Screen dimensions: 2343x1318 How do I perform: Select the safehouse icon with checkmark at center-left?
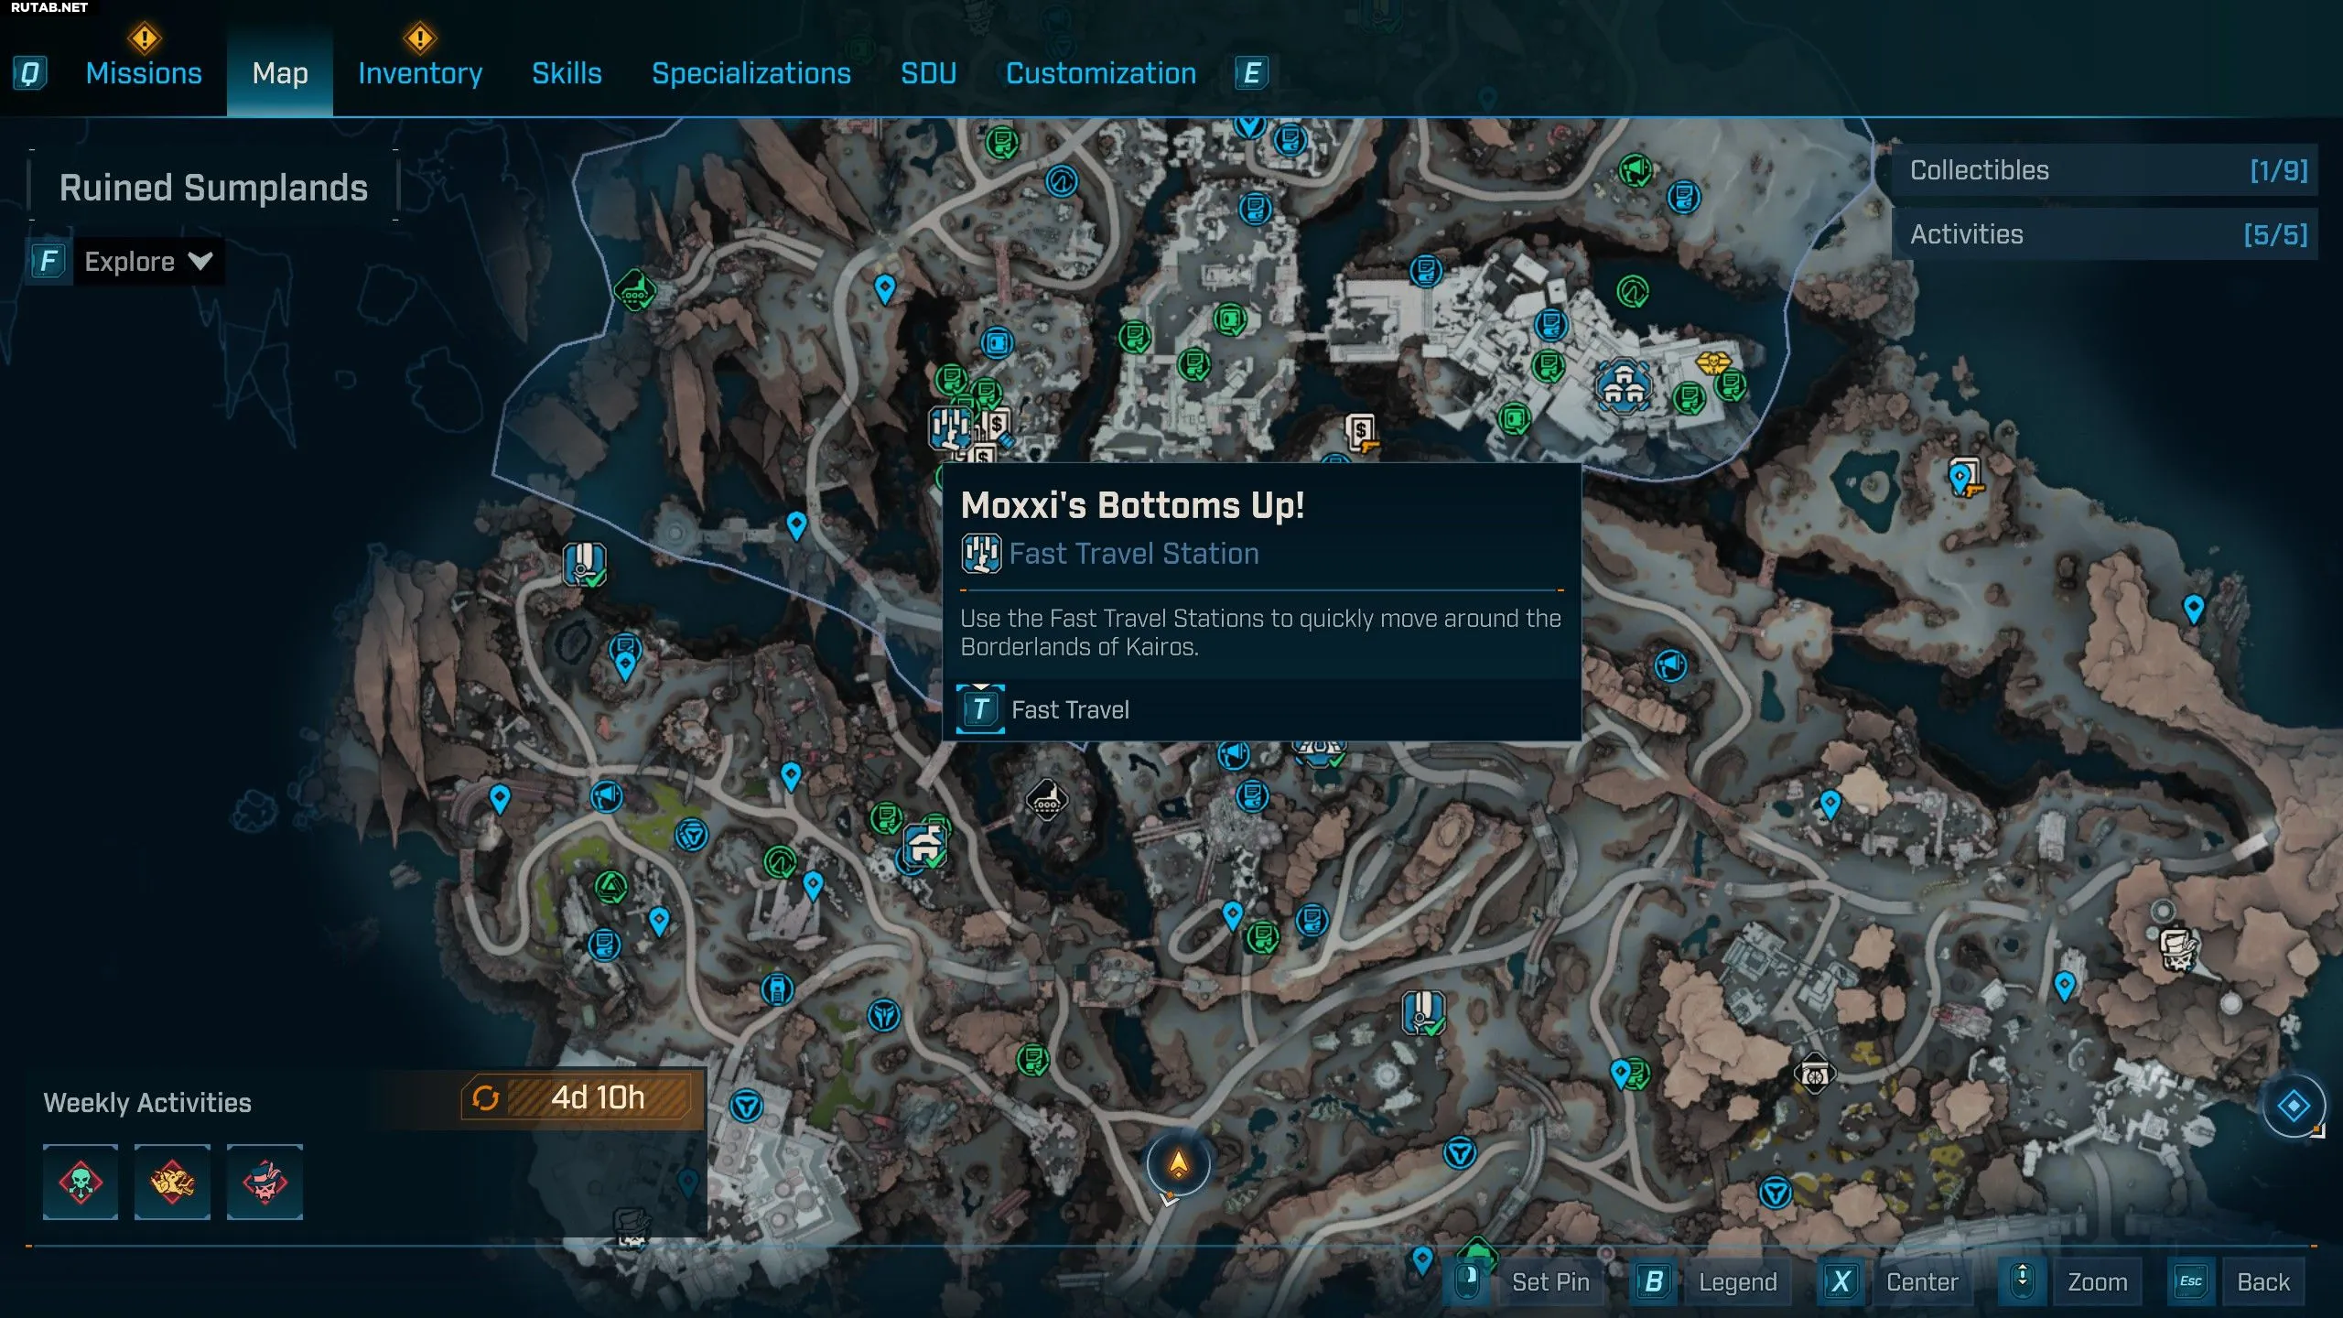pos(926,845)
